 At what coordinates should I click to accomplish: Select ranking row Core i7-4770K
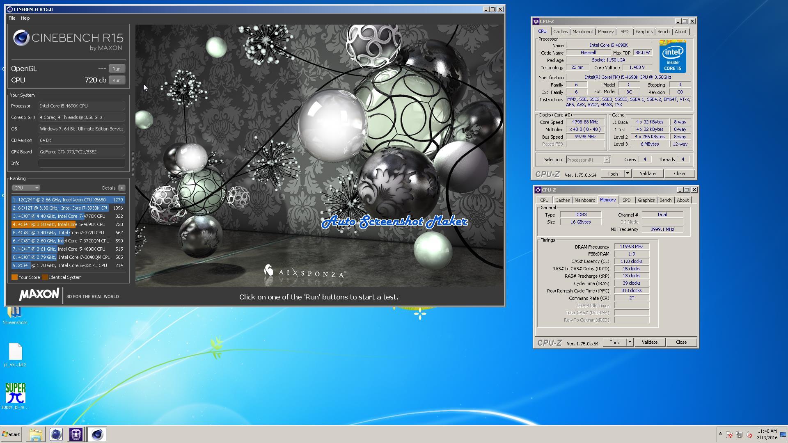click(68, 216)
